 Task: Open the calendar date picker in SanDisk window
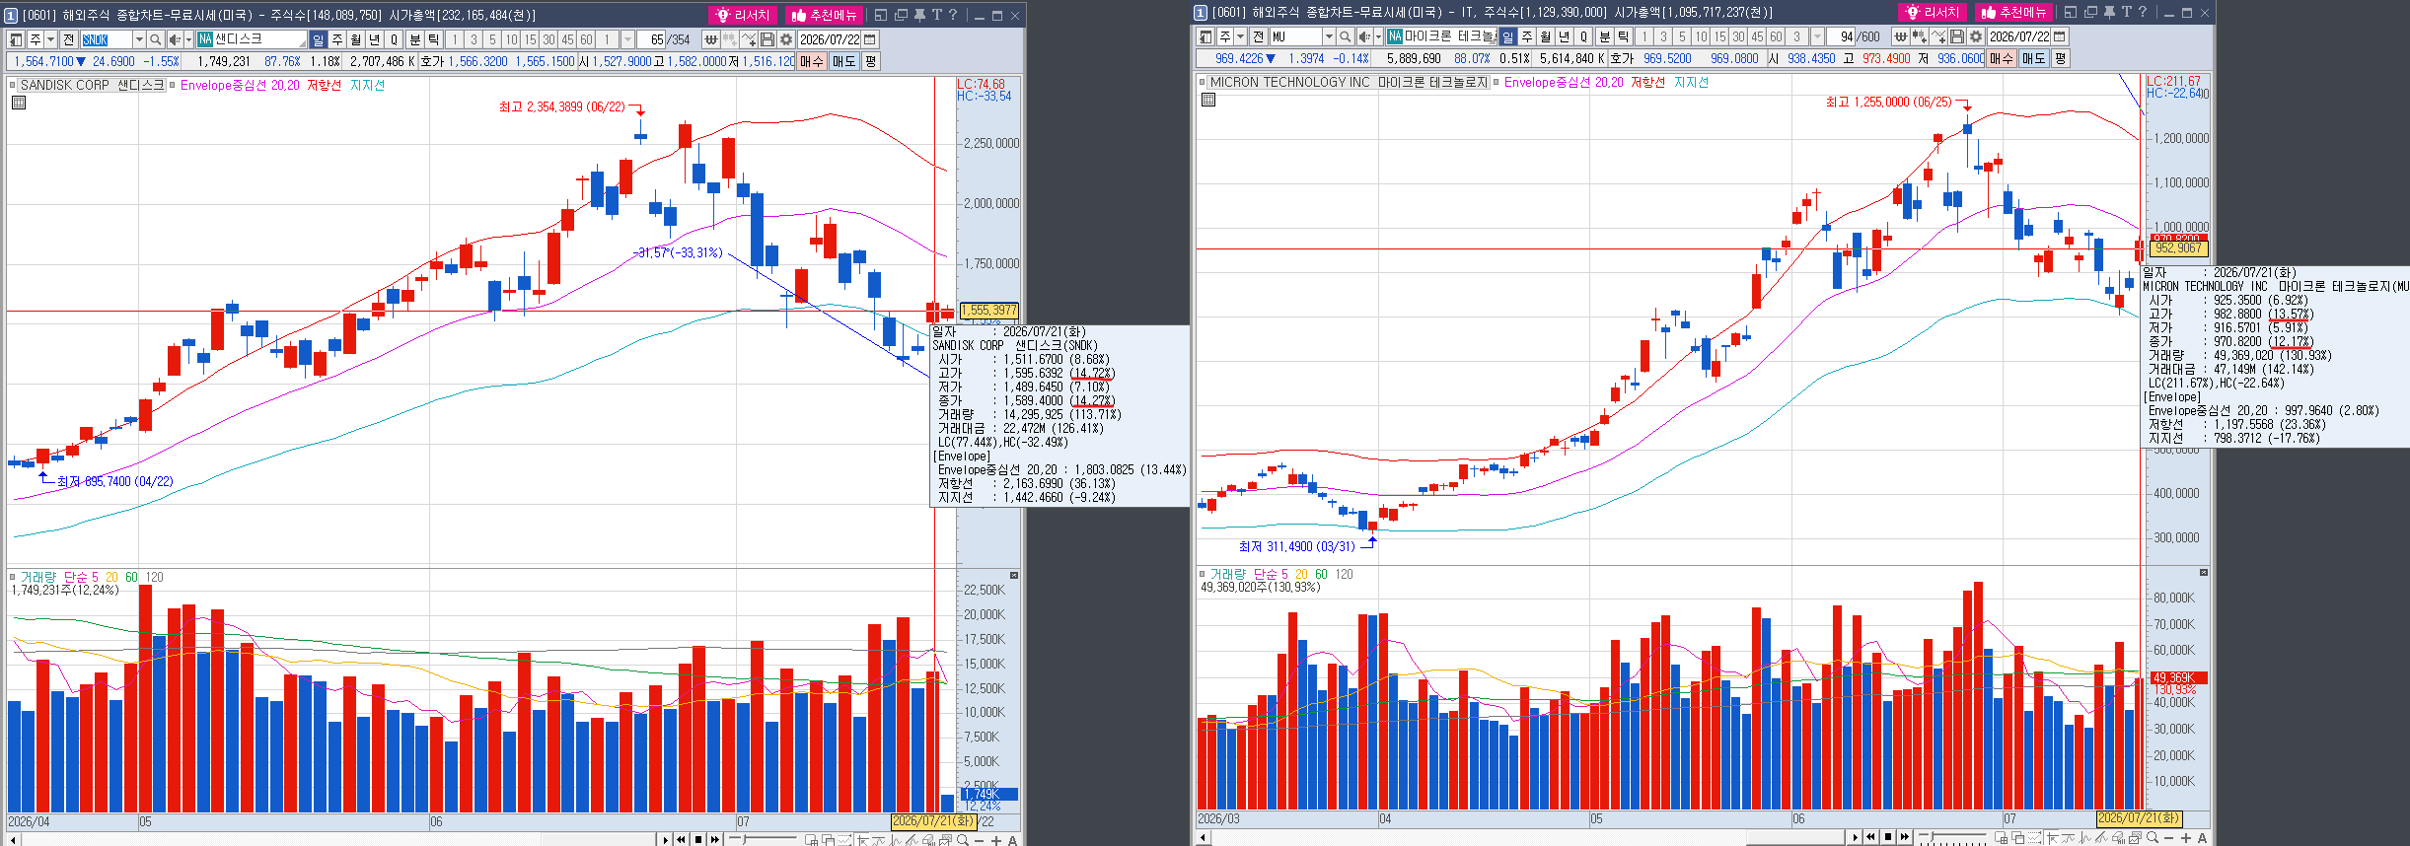pos(869,39)
